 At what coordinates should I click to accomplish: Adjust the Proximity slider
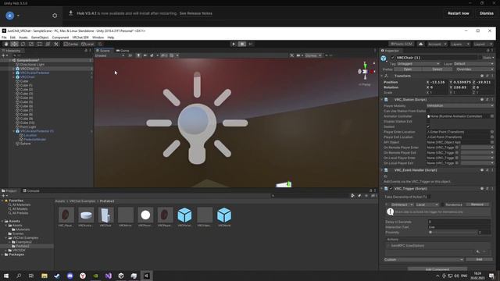(453, 233)
